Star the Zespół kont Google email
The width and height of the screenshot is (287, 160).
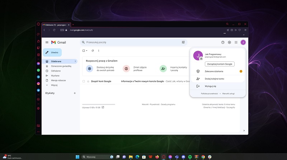[88, 81]
